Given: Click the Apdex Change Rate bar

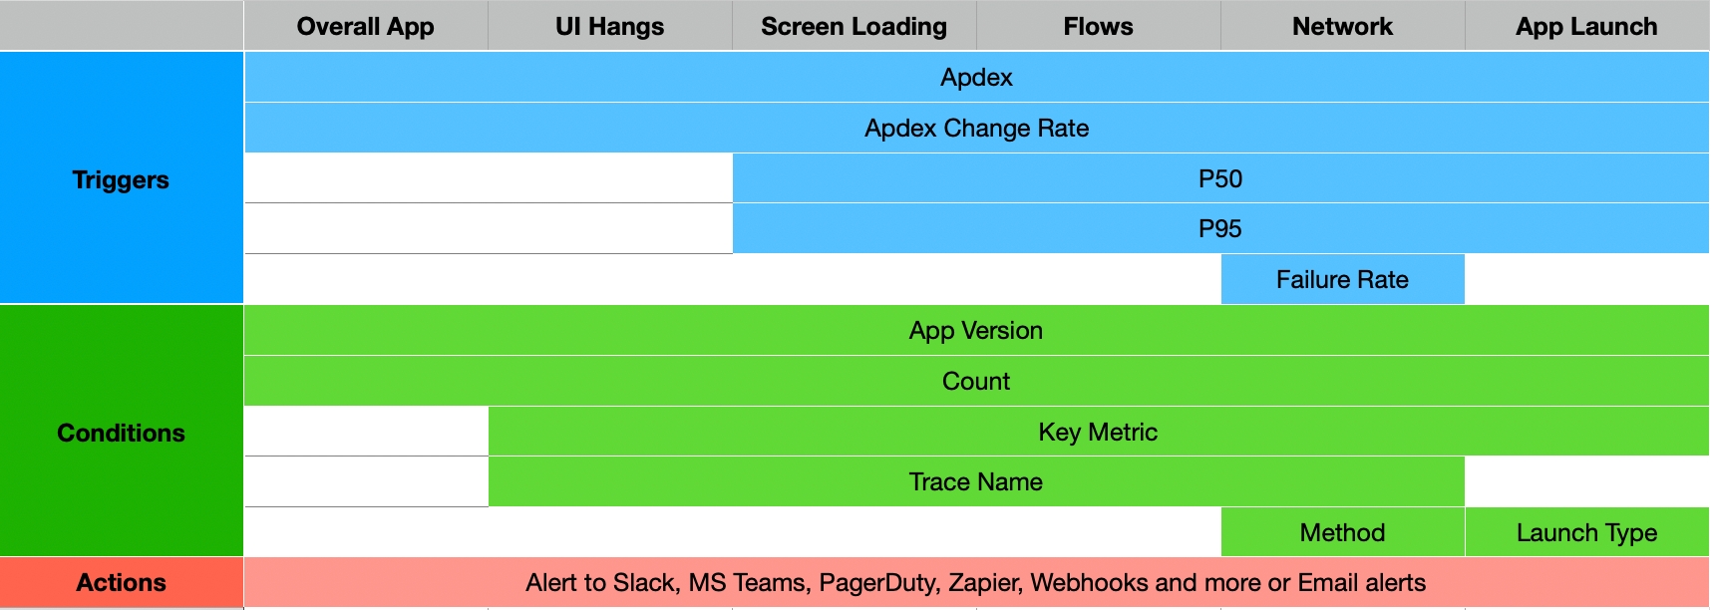Looking at the screenshot, I should point(976,129).
